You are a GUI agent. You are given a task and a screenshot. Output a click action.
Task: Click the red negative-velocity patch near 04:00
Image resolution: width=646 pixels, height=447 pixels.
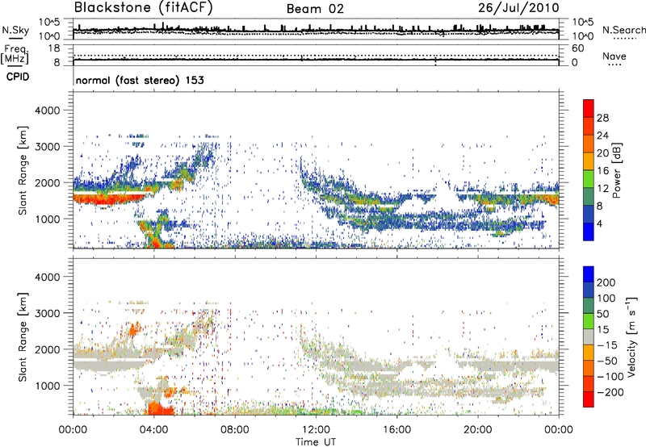[160, 409]
